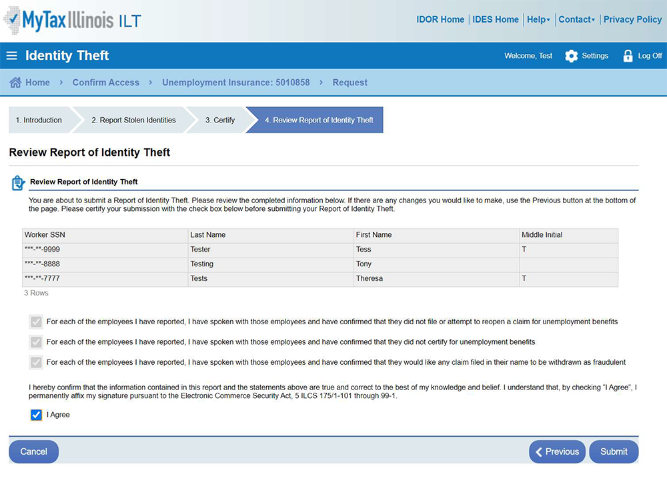Check the withdraw claim as fraudulent checkbox
This screenshot has height=478, width=667.
pyautogui.click(x=36, y=362)
